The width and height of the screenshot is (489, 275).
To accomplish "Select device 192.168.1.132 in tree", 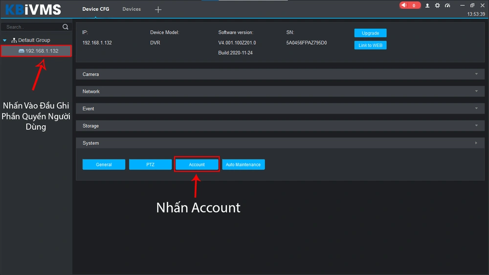I will tap(36, 51).
